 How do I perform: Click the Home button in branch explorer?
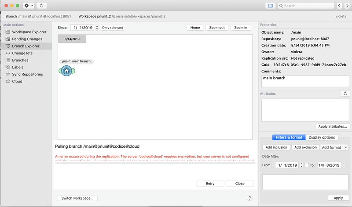tap(195, 28)
